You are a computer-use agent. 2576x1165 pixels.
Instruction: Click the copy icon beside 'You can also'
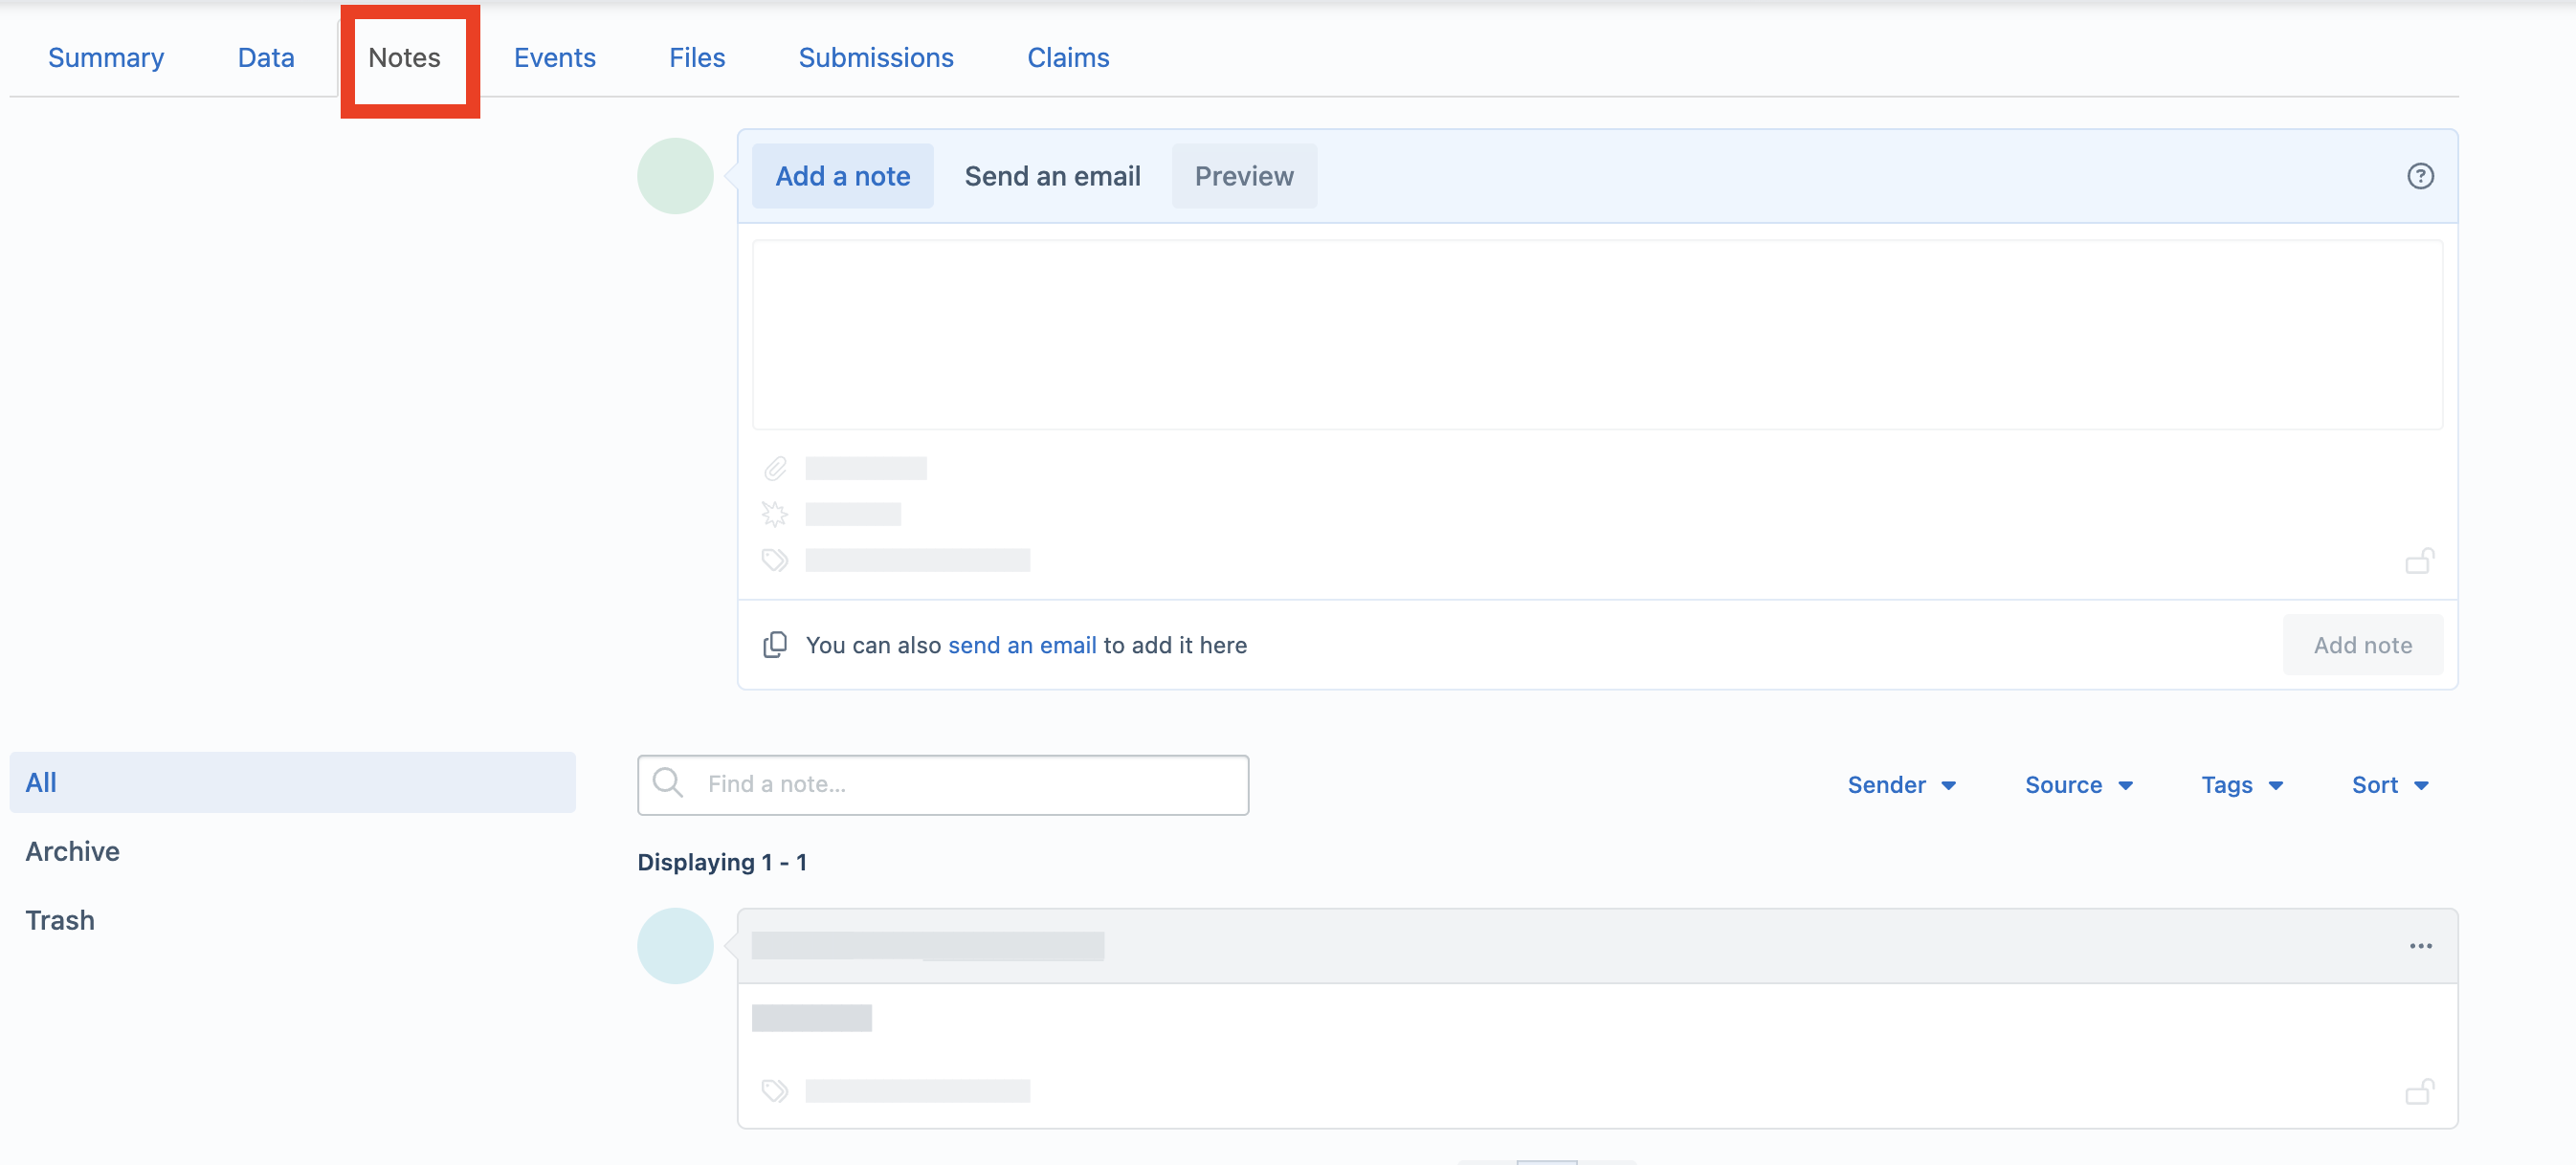pyautogui.click(x=775, y=645)
